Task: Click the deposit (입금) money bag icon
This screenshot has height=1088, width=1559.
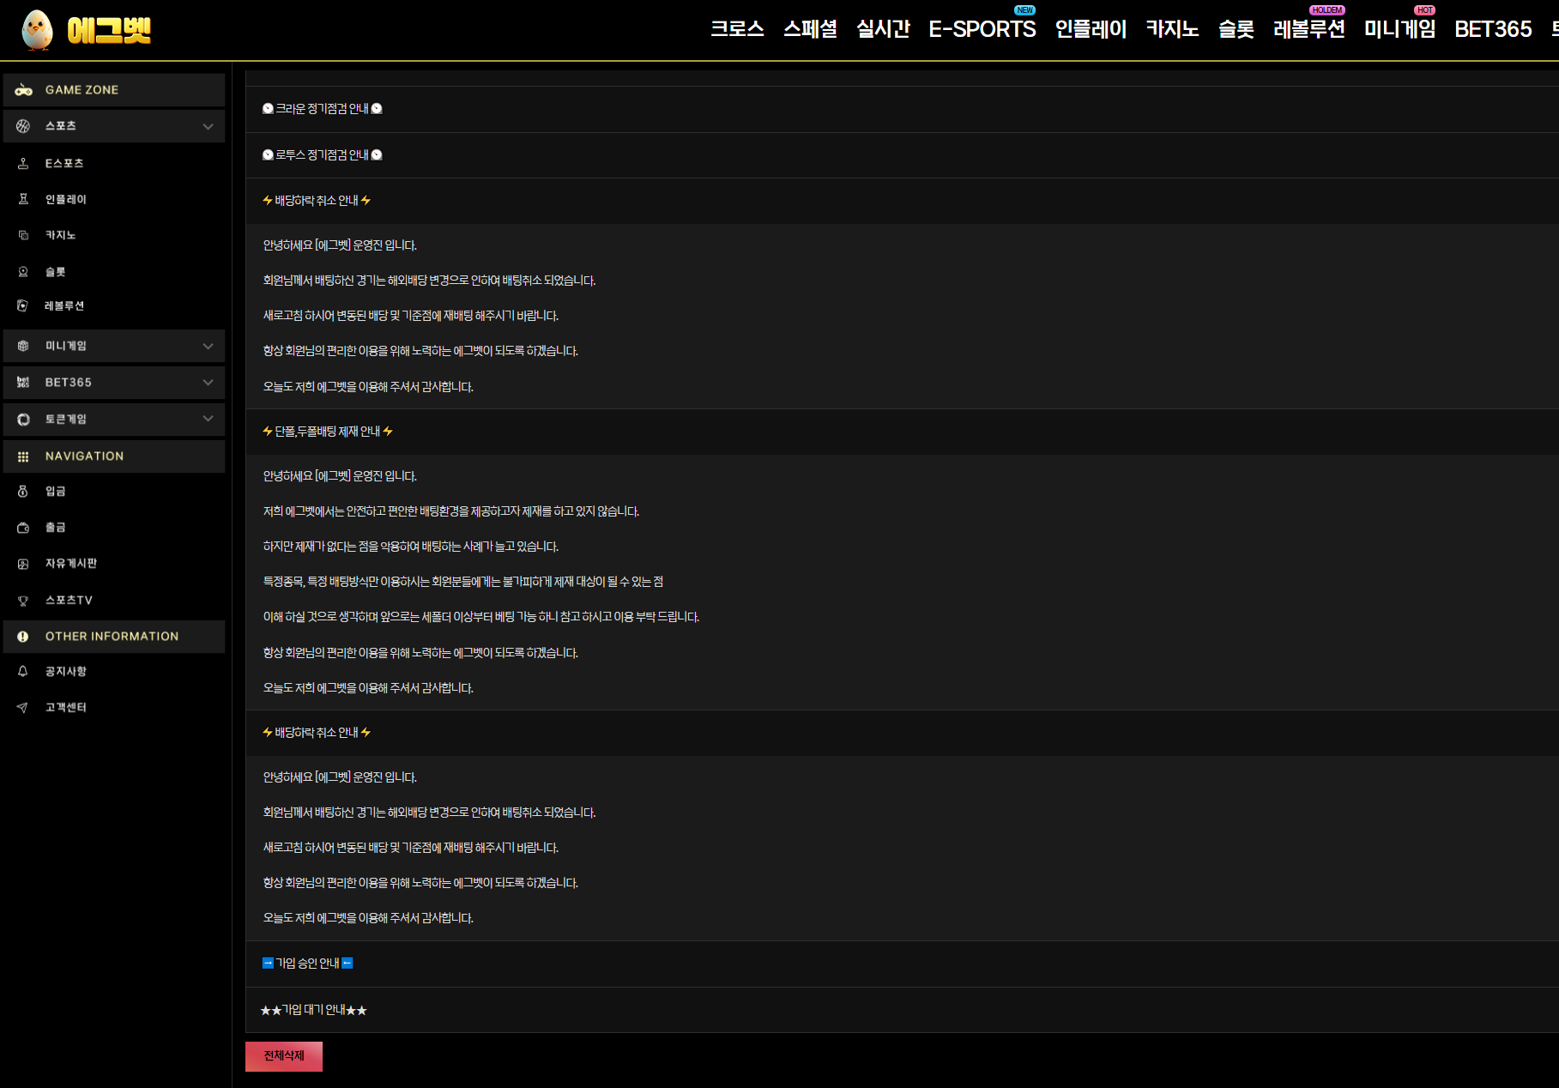Action: click(23, 492)
